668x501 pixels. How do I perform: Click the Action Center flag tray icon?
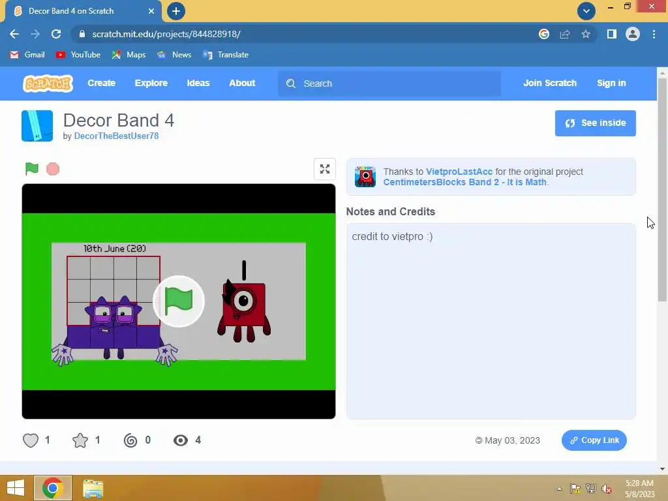point(575,489)
